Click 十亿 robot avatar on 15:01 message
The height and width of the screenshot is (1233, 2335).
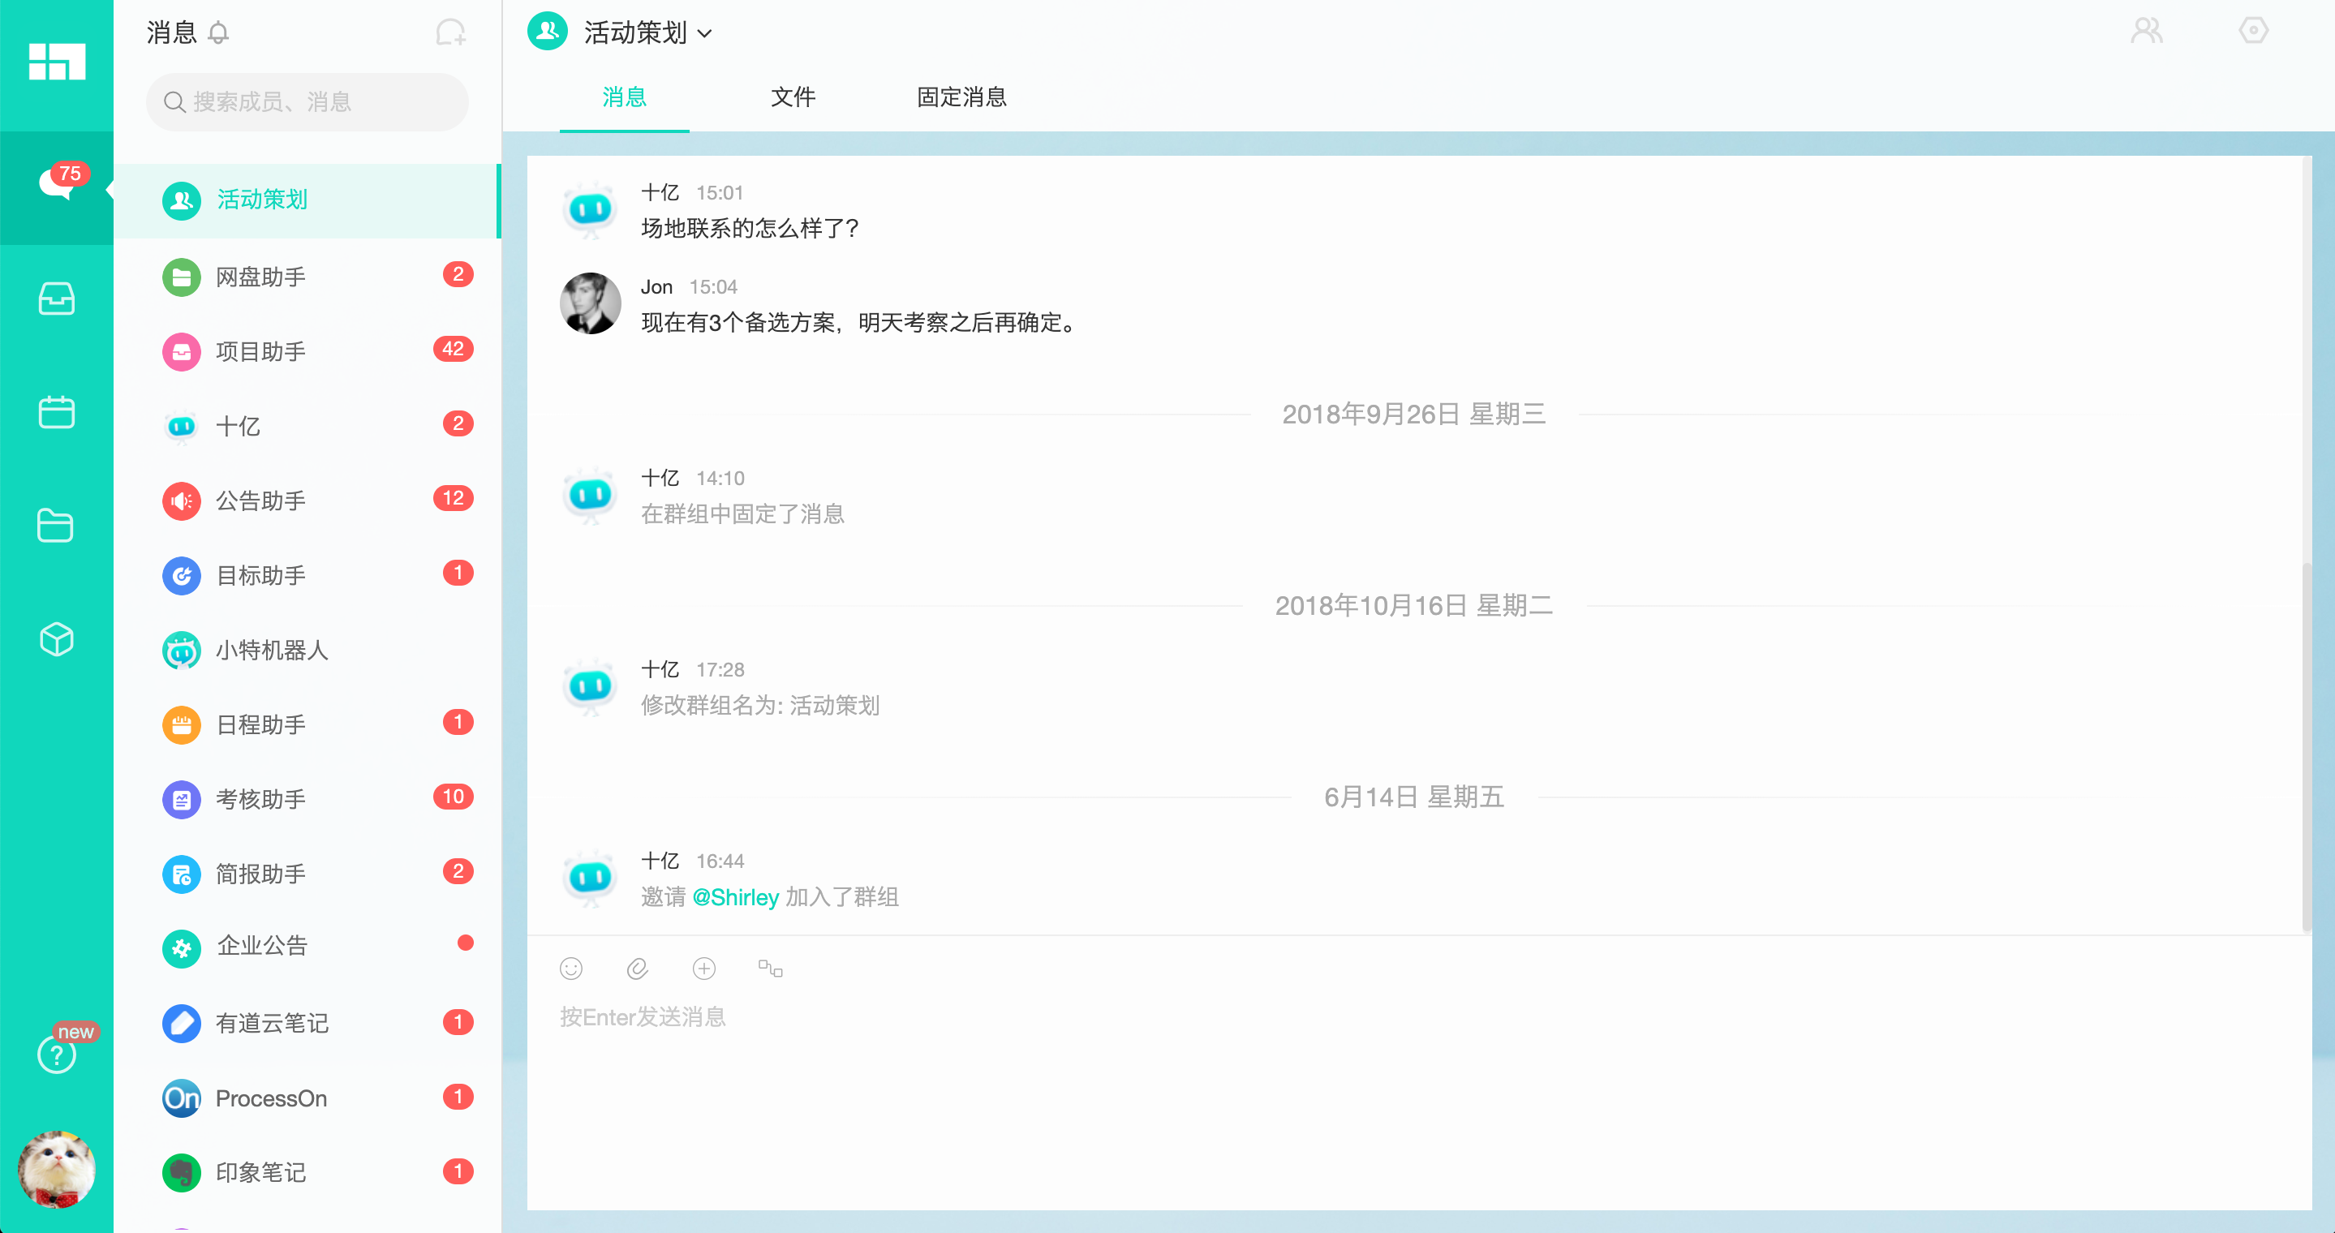pyautogui.click(x=590, y=209)
